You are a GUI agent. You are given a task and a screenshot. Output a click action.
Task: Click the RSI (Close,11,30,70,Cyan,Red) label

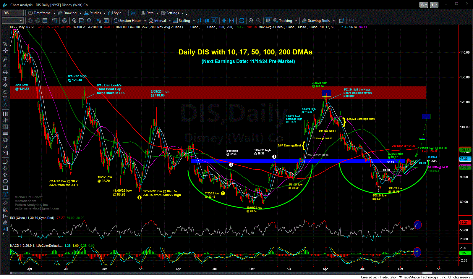coord(32,218)
